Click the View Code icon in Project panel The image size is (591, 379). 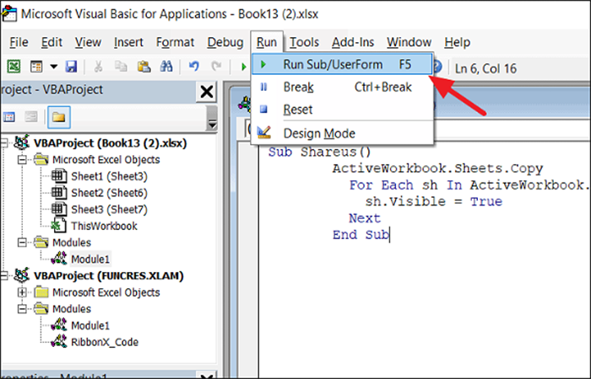[8, 117]
